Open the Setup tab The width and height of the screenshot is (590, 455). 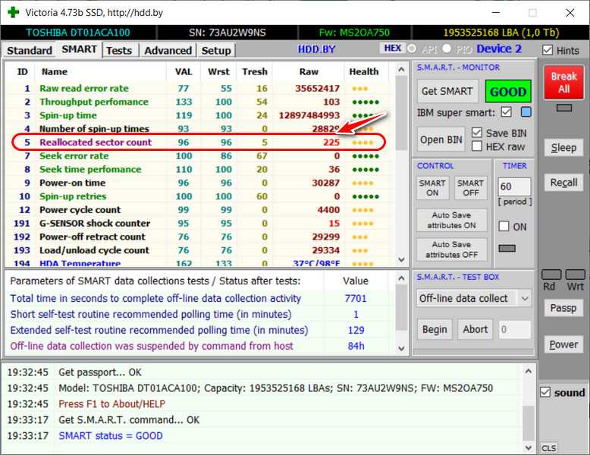tap(216, 51)
